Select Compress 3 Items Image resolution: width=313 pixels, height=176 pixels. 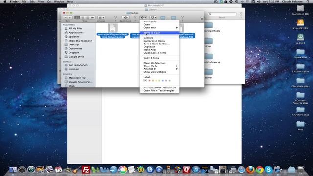tap(159, 41)
